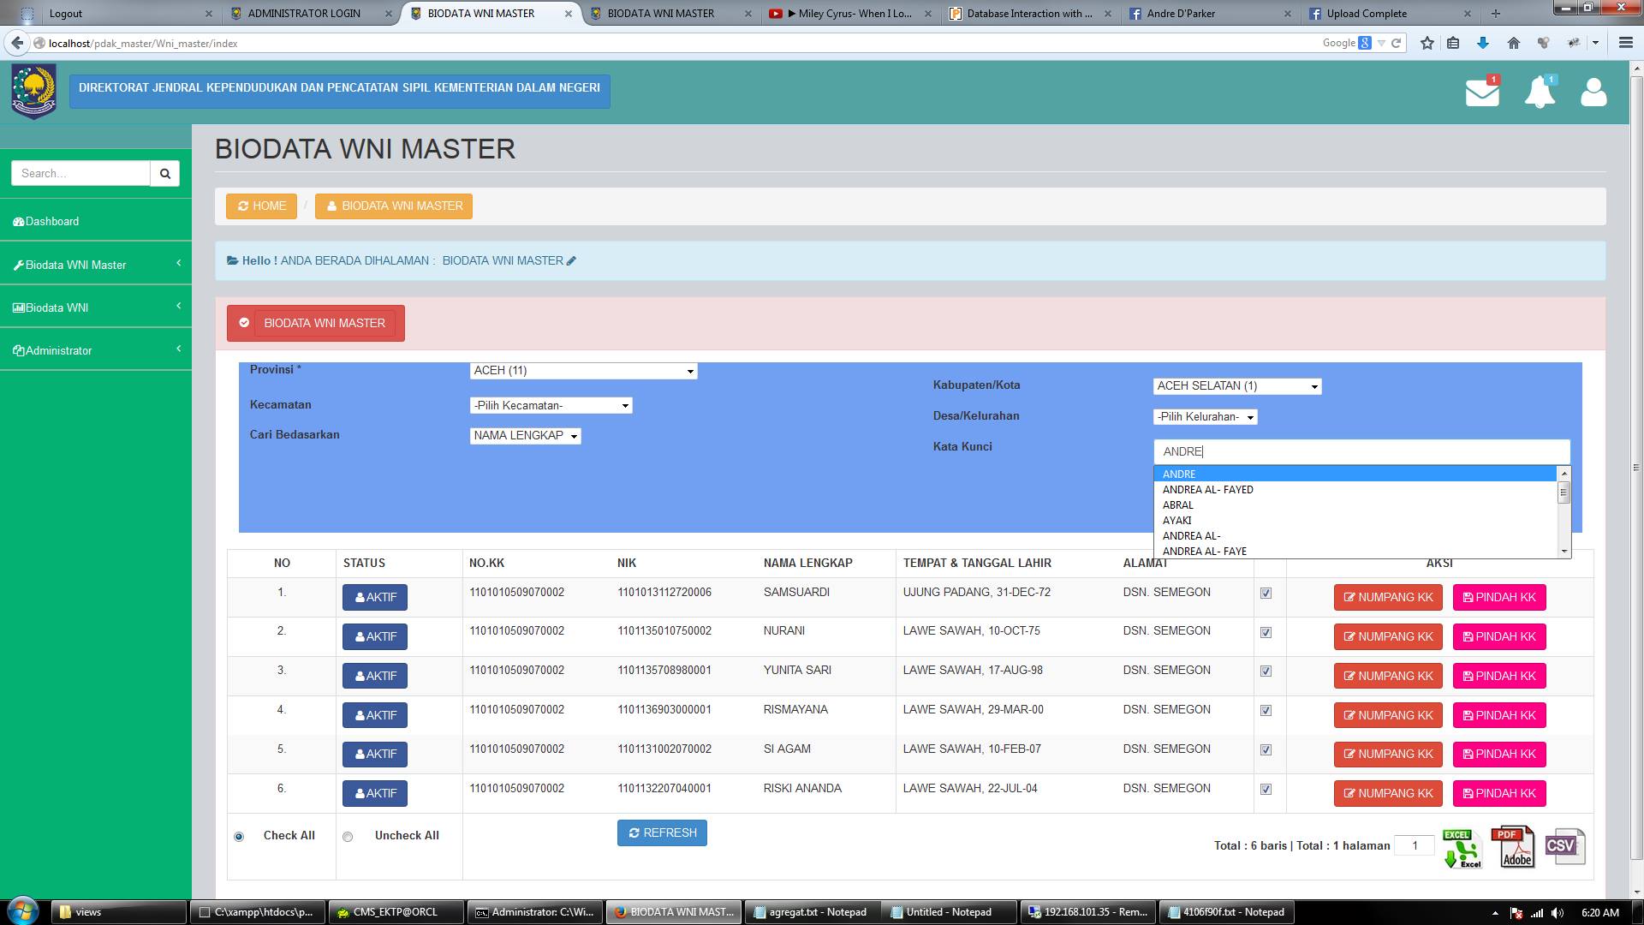Click the autocomplete list scrollbar down arrow
This screenshot has height=925, width=1644.
(x=1564, y=552)
